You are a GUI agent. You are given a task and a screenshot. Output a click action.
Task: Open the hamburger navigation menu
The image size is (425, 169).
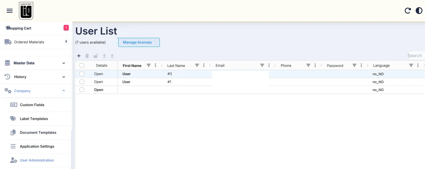(x=10, y=11)
